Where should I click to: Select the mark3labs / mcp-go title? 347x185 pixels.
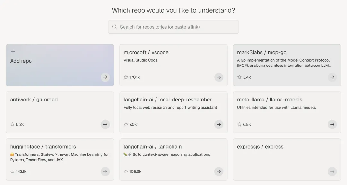point(262,52)
